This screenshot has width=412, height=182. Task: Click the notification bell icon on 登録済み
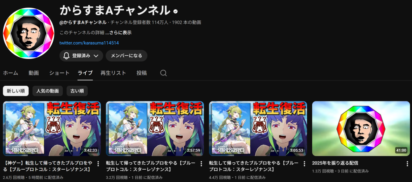pos(66,56)
